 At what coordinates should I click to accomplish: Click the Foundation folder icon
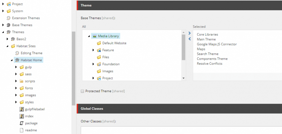99,64
